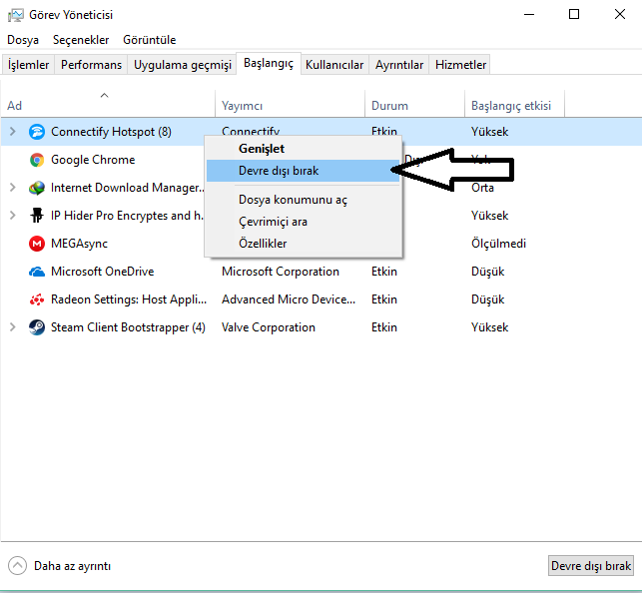The image size is (642, 593).
Task: Click the Microsoft OneDrive cloud icon
Action: pos(37,272)
